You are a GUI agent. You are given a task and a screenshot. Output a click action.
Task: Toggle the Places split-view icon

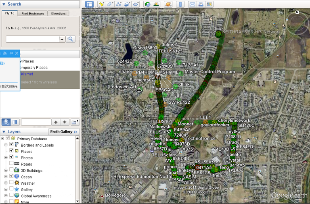click(15, 122)
